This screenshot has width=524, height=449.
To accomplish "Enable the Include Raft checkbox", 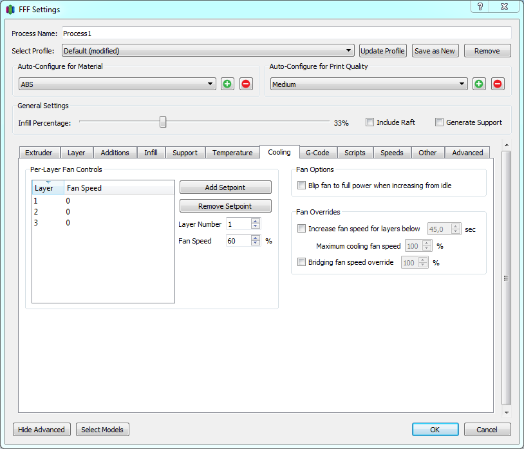I will point(370,122).
